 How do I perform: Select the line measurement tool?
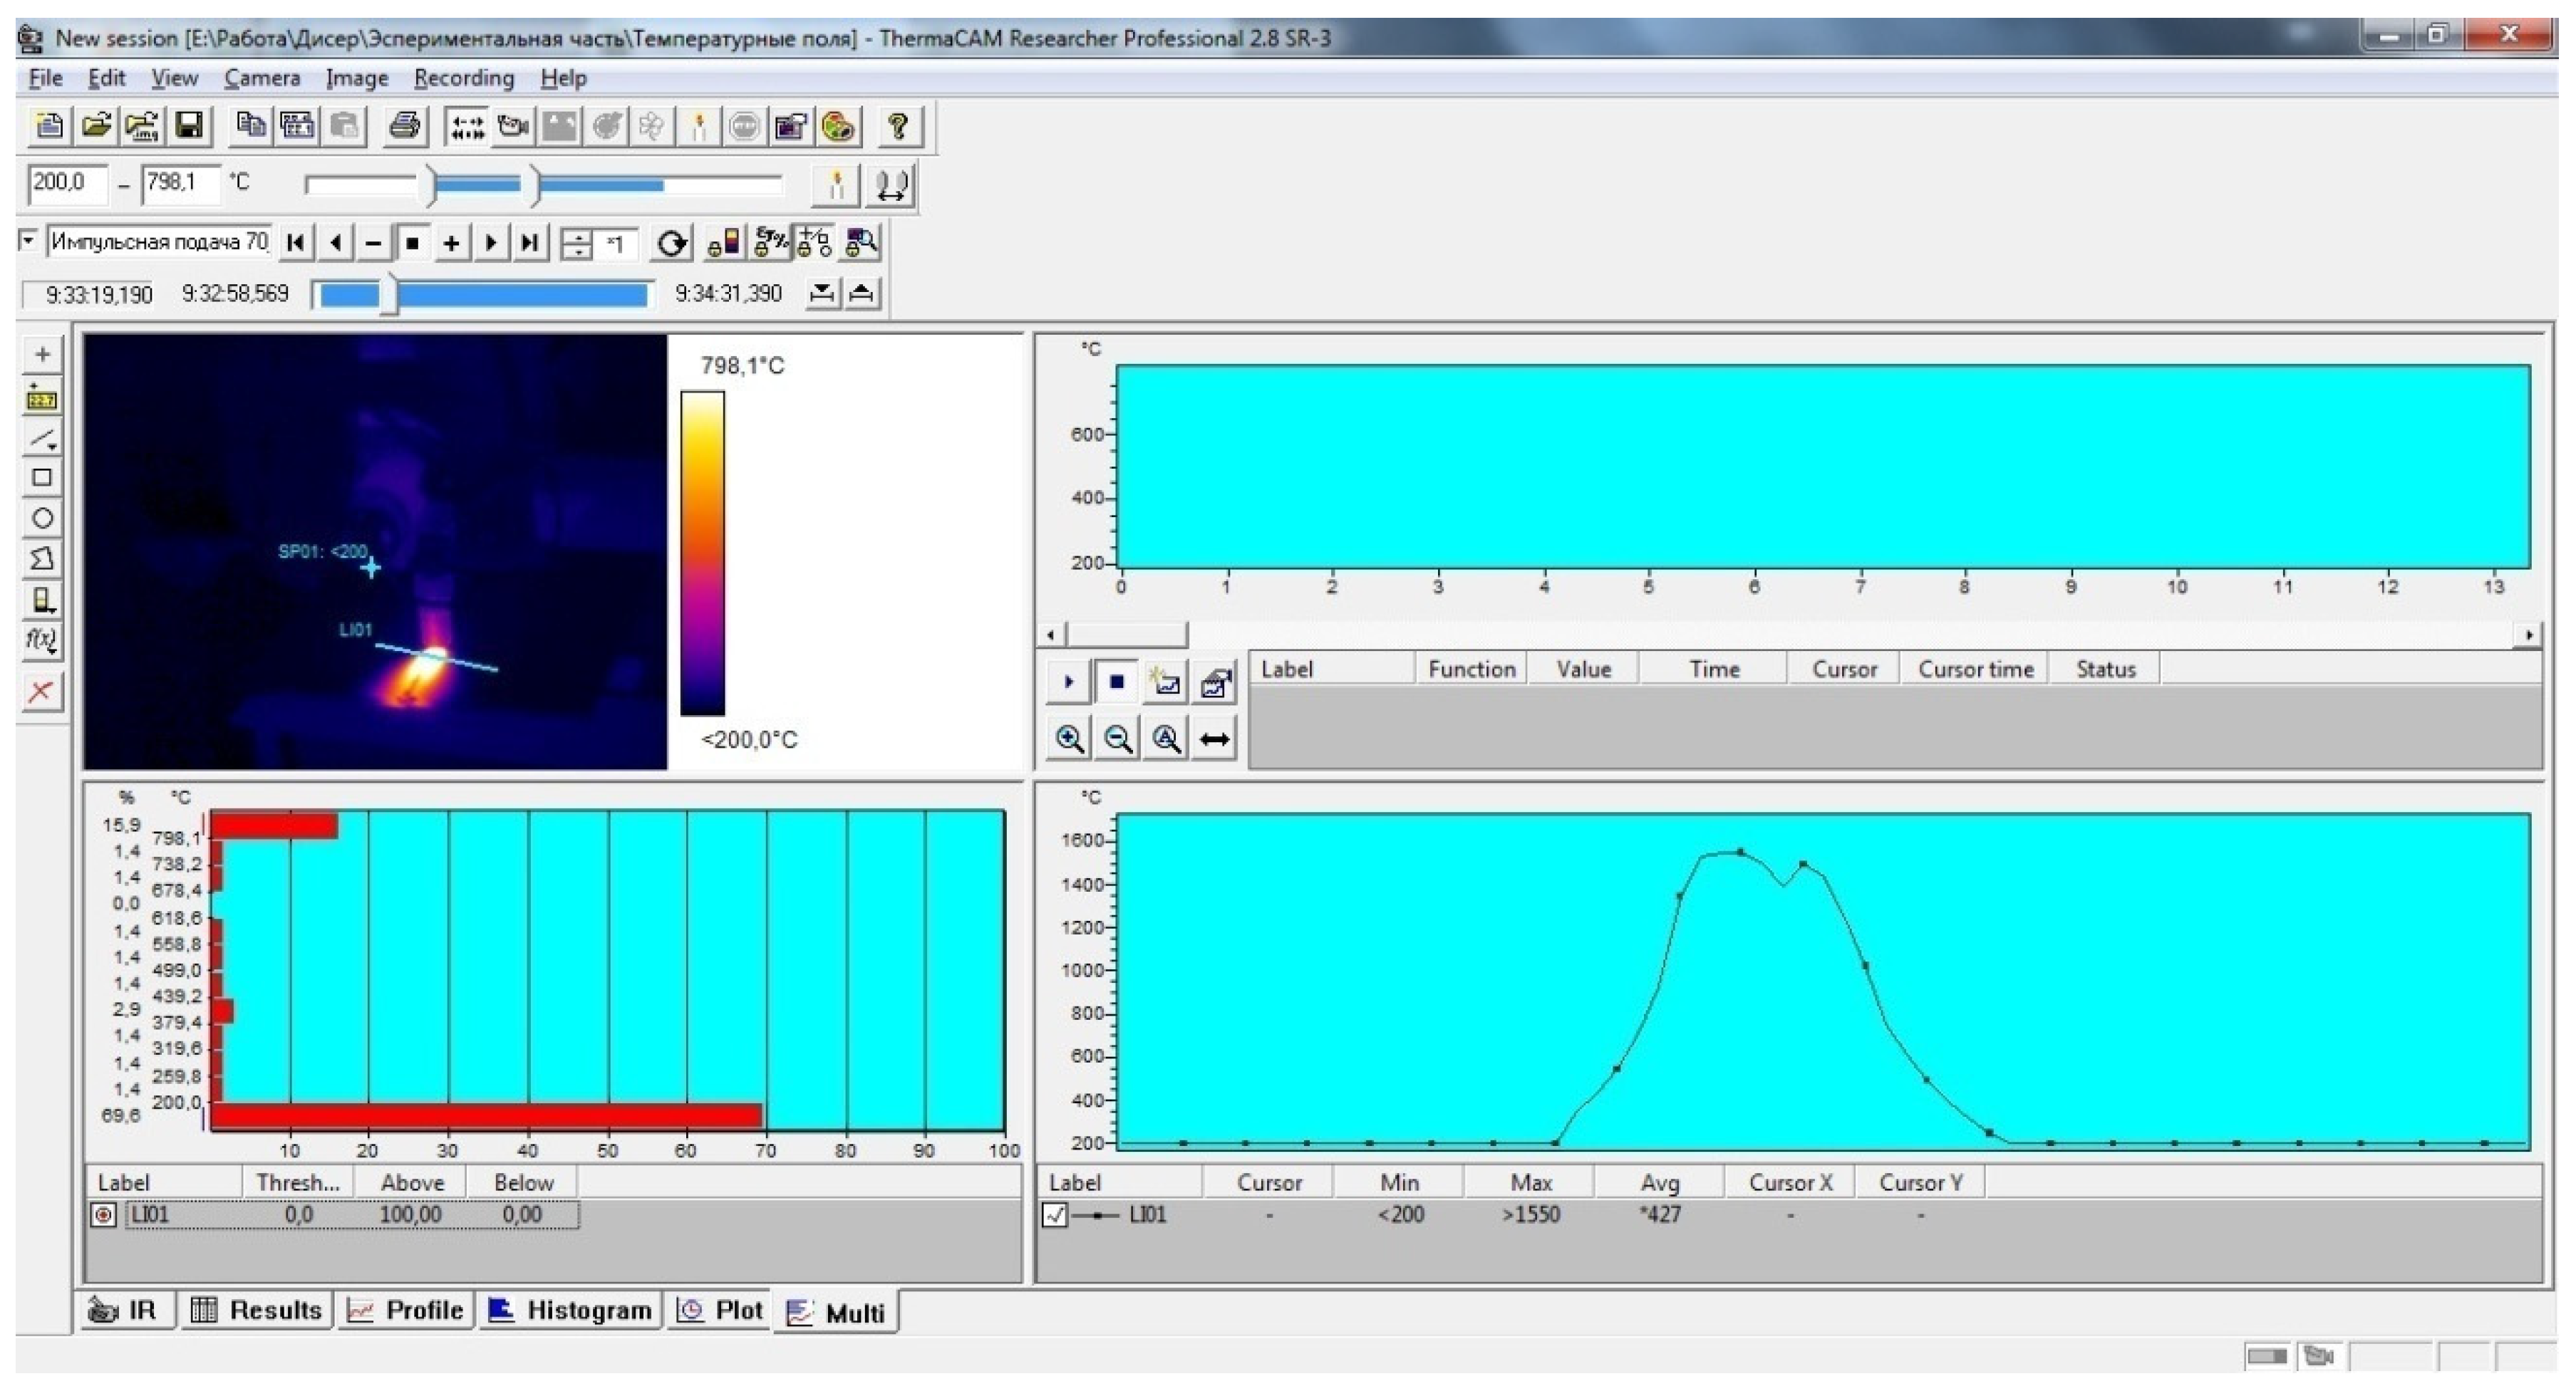(x=42, y=438)
